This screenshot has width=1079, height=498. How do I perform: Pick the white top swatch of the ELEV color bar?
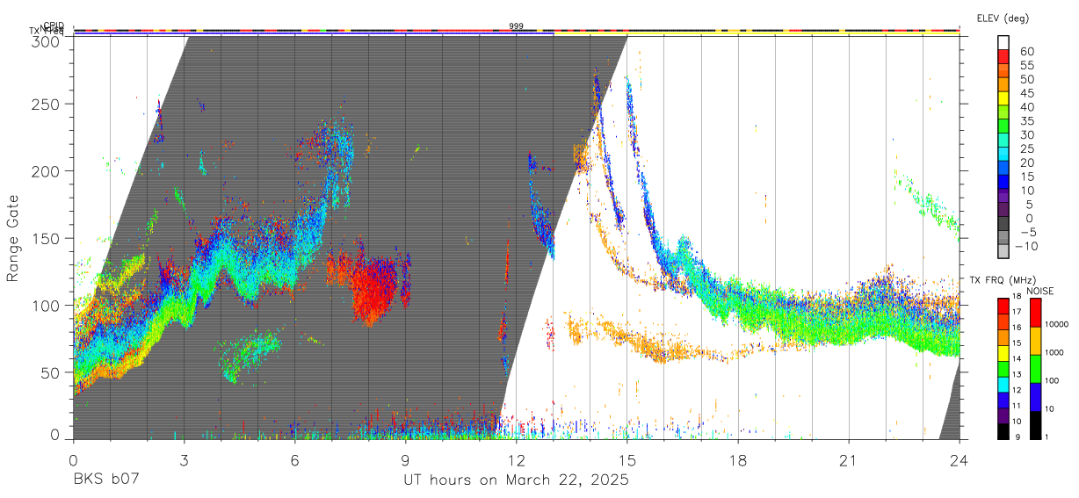1004,42
